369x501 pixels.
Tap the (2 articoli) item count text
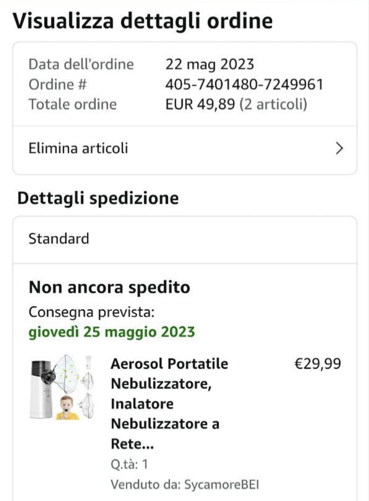(x=273, y=104)
